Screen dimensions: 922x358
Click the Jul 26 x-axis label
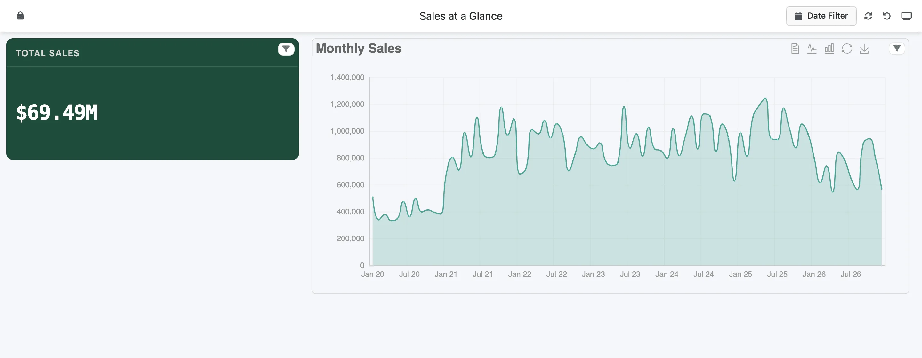[851, 274]
